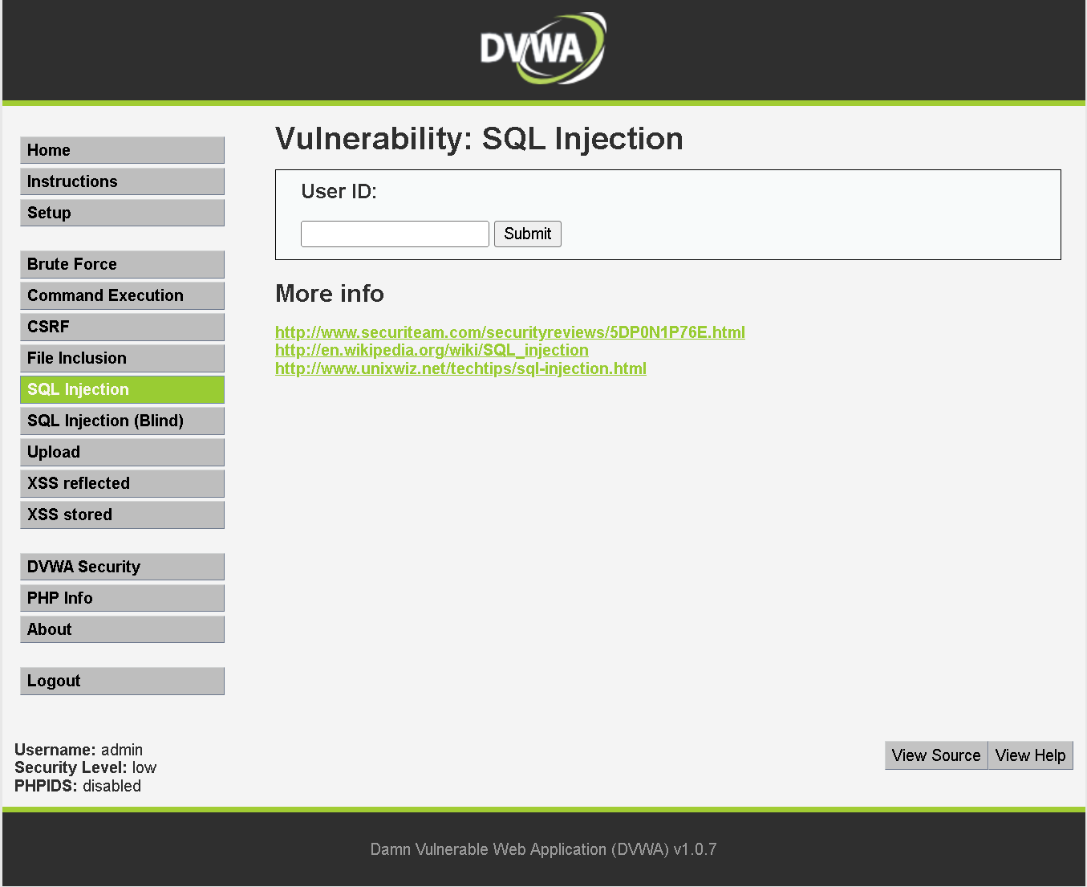Open the DVWA Security settings page
This screenshot has height=887, width=1087.
[122, 567]
